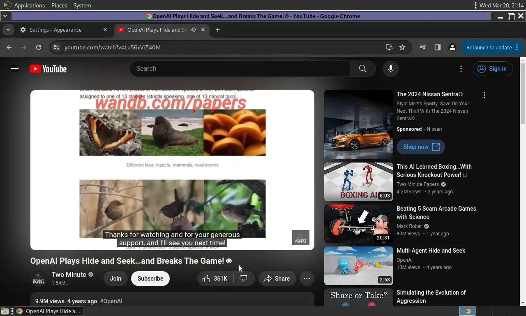
Task: Open the Chrome profile icon
Action: 452,47
